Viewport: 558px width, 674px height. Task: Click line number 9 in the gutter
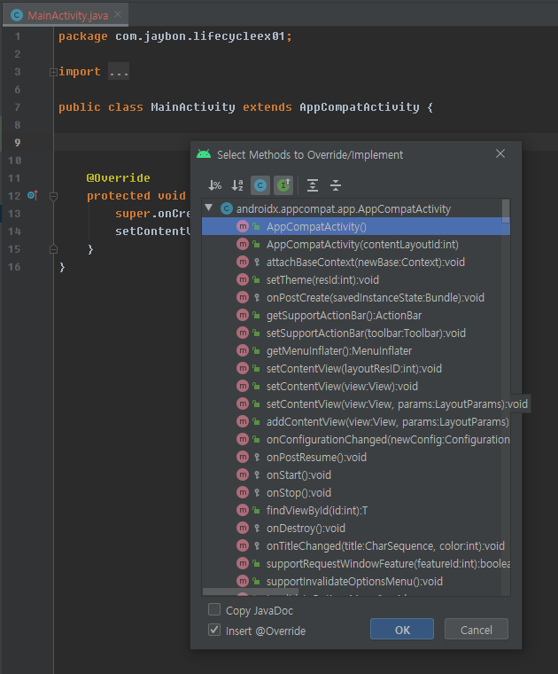point(18,142)
